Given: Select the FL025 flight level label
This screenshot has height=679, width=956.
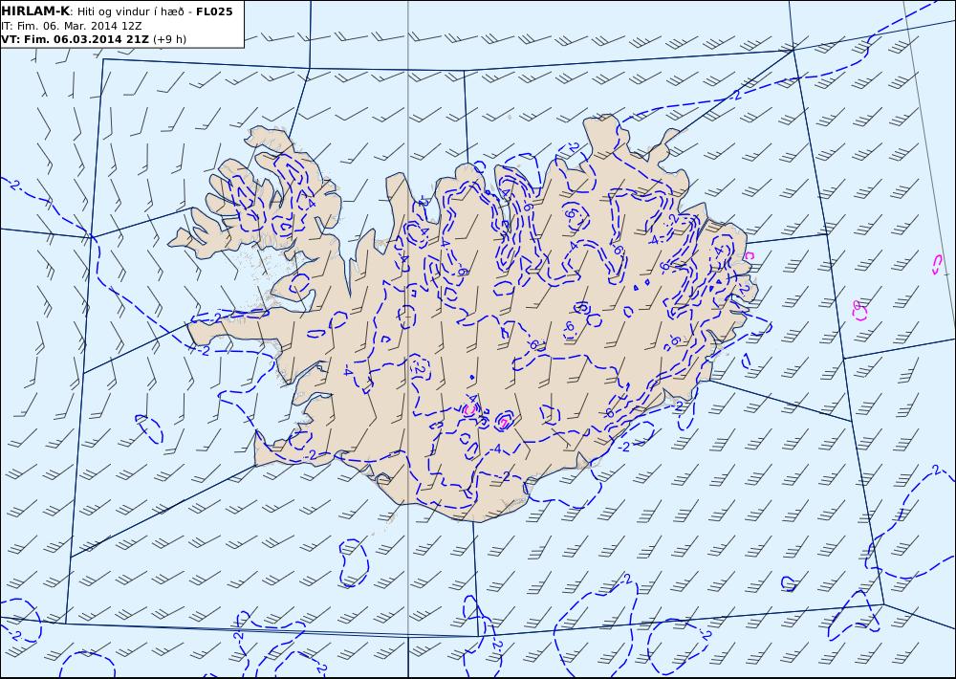Looking at the screenshot, I should click(214, 11).
